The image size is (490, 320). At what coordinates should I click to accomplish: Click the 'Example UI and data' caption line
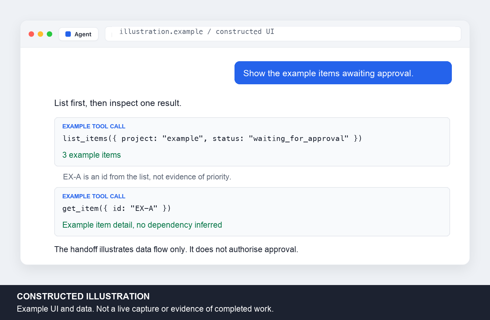[145, 309]
